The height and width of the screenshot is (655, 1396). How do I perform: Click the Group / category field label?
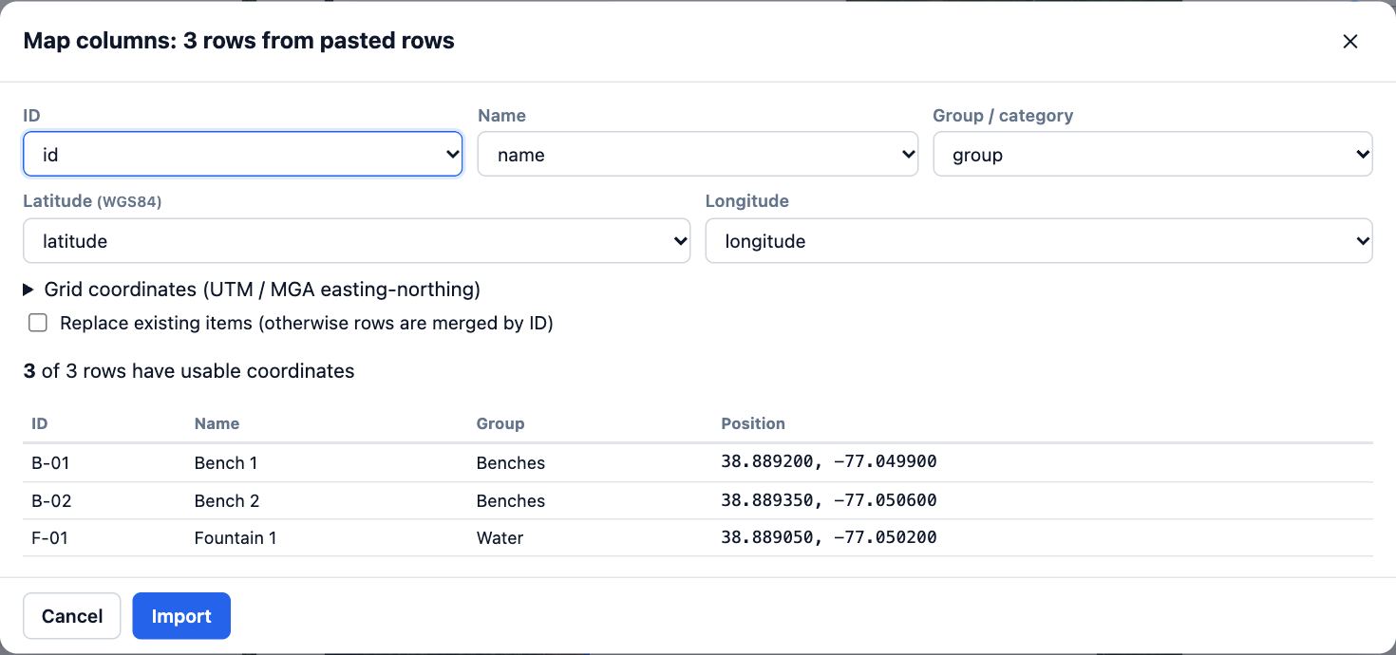(x=1003, y=116)
